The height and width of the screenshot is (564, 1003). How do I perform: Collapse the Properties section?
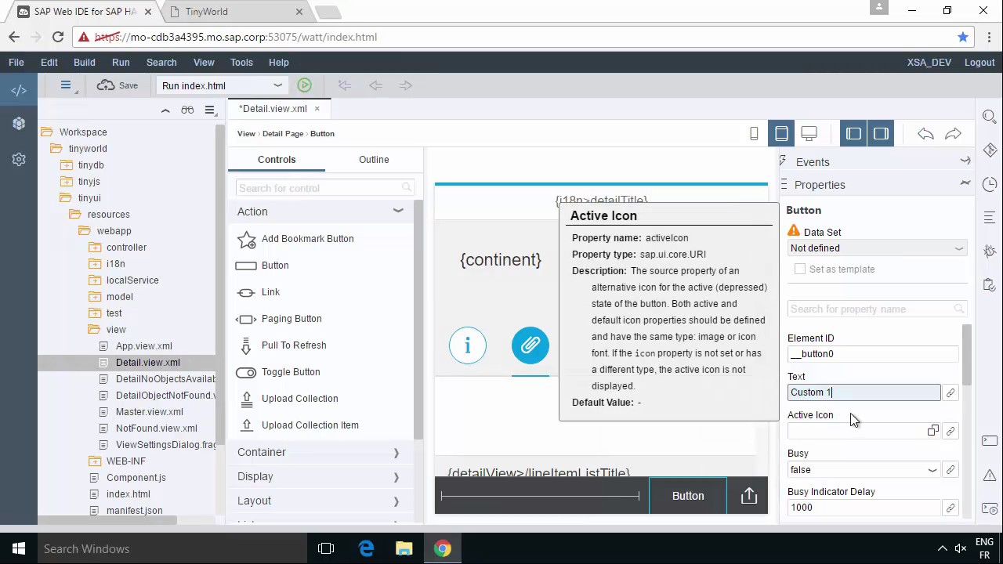tap(965, 183)
